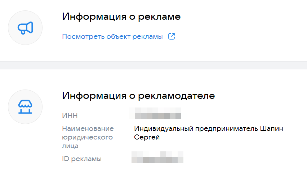Click the "ИНН" field label

tap(70, 116)
